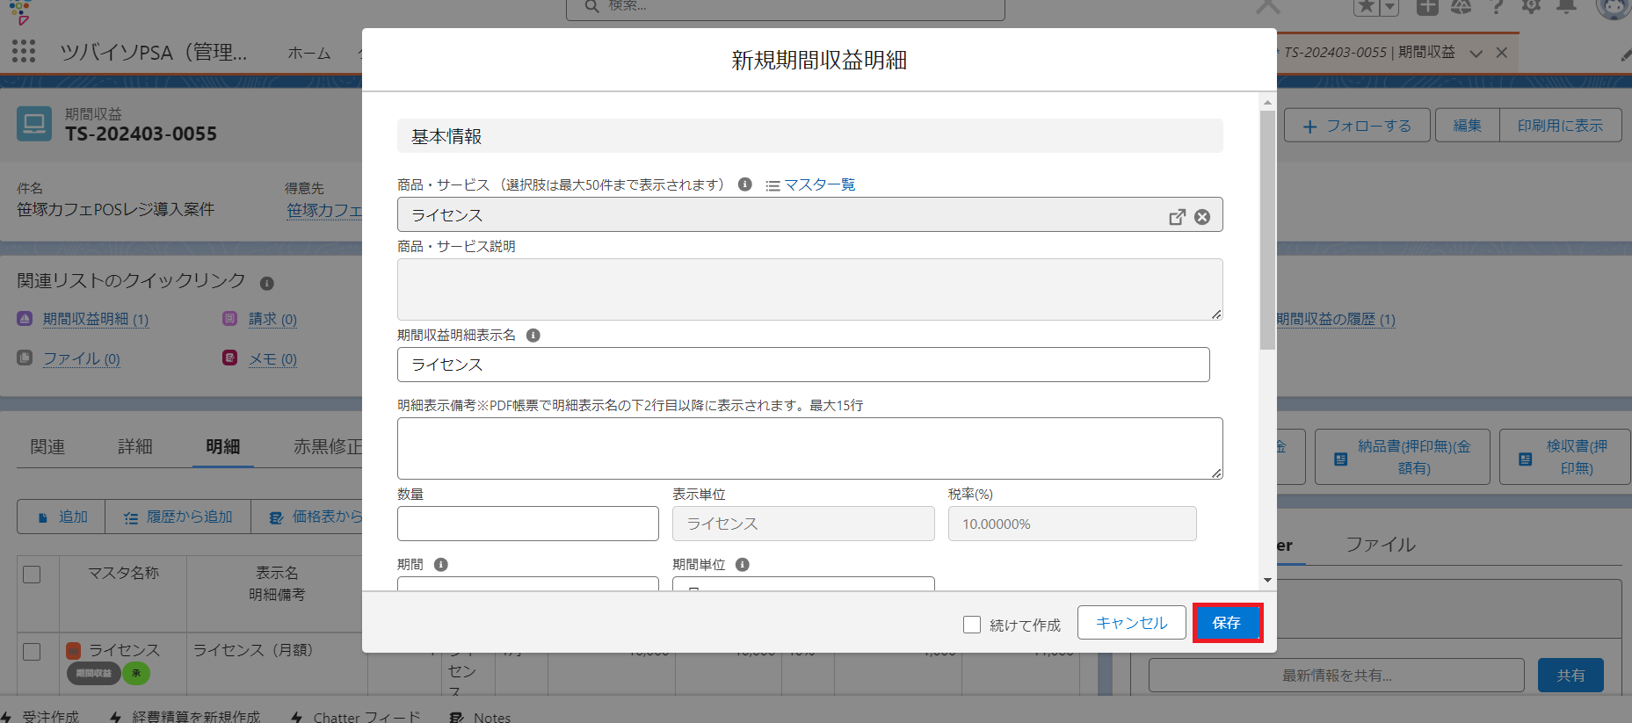Image resolution: width=1632 pixels, height=723 pixels.
Task: Click the 印刷用に表示 button
Action: point(1560,126)
